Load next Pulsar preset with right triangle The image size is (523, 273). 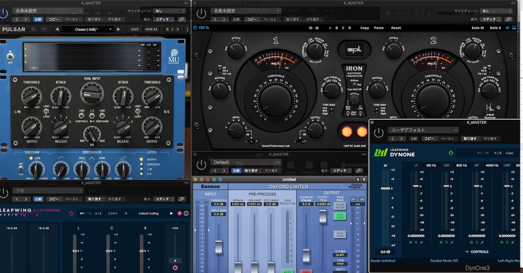tap(118, 29)
